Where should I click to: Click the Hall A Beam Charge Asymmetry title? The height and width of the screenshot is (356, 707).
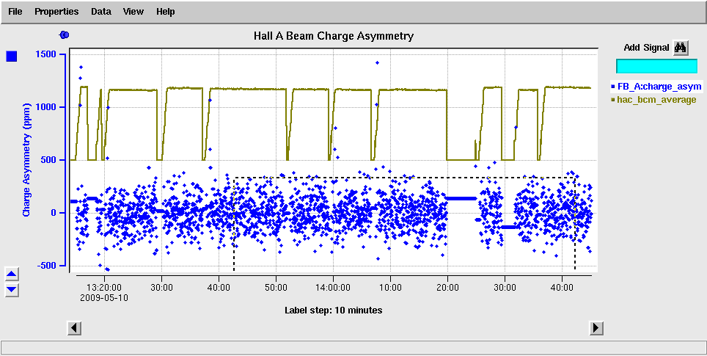(x=334, y=36)
